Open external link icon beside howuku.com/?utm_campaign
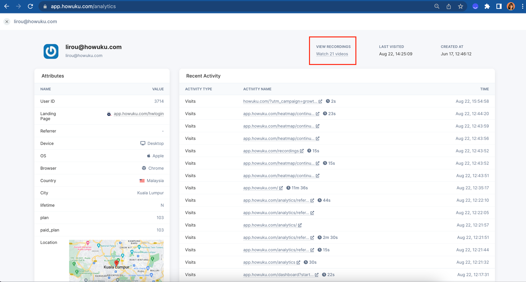 (x=320, y=101)
